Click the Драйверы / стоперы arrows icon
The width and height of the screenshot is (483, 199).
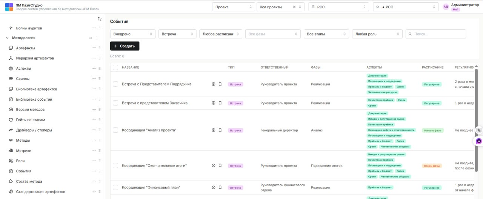[11, 130]
